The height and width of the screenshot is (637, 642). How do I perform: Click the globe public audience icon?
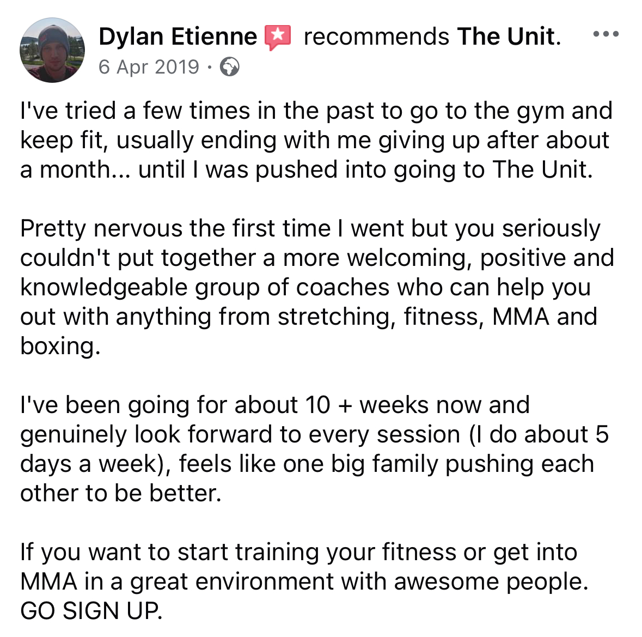[229, 67]
